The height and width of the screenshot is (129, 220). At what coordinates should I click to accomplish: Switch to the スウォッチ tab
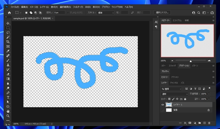pyautogui.click(x=172, y=66)
